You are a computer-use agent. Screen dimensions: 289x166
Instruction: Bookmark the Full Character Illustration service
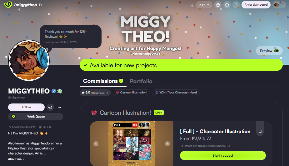click(260, 132)
